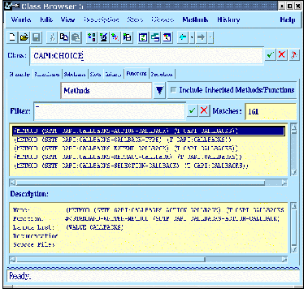Click the Open folder toolbar icon
This screenshot has width=308, height=293.
tap(24, 37)
